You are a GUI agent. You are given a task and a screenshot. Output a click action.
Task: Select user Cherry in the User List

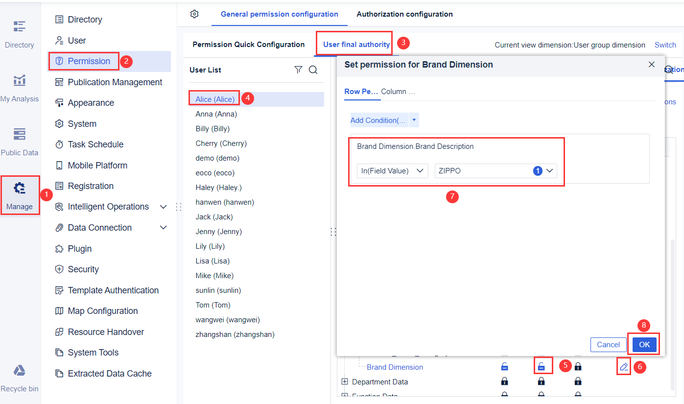click(x=221, y=143)
